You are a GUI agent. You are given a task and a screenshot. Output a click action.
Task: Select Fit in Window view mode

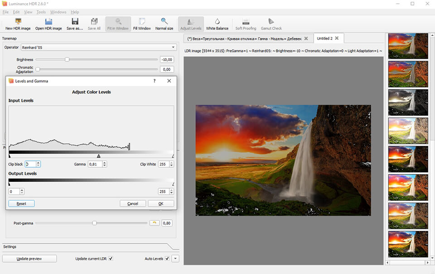click(x=117, y=24)
